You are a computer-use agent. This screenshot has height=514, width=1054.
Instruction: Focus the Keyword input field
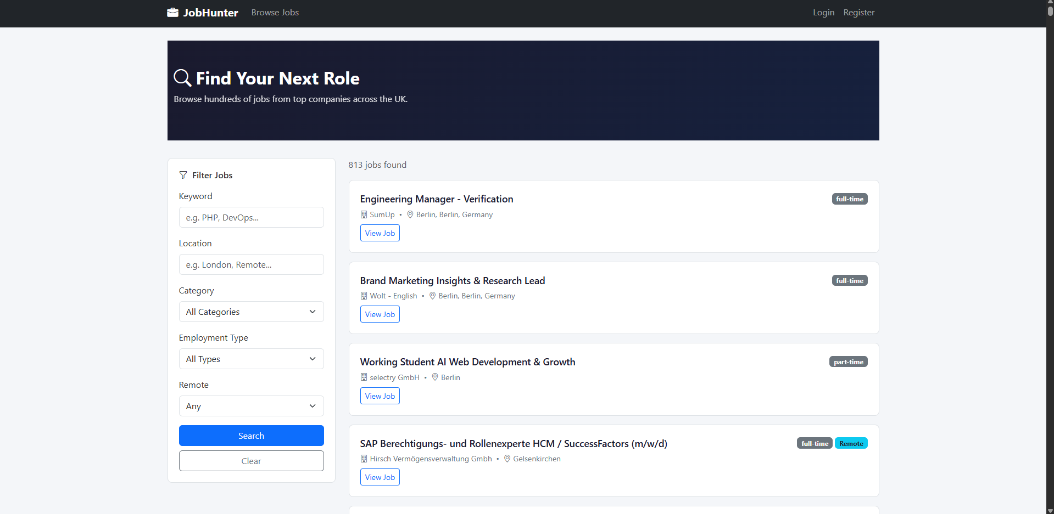(x=252, y=217)
